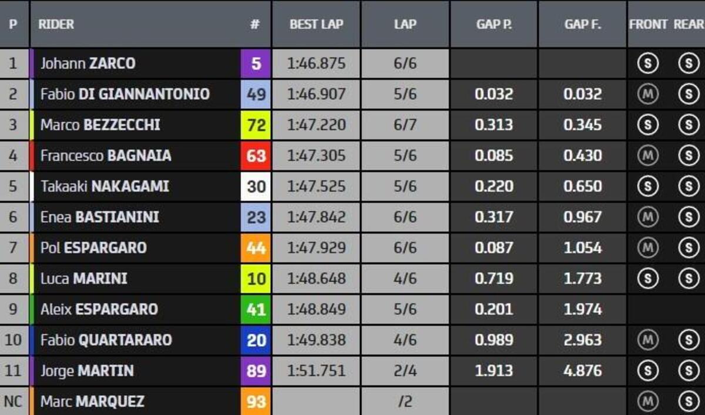Click Pol Espargaro's orange number 44 badge
Screen dimensions: 705x415
point(256,248)
